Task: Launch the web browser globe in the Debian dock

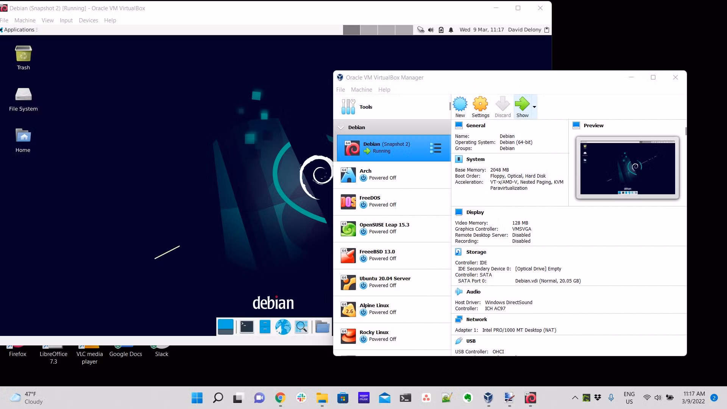Action: pos(283,327)
